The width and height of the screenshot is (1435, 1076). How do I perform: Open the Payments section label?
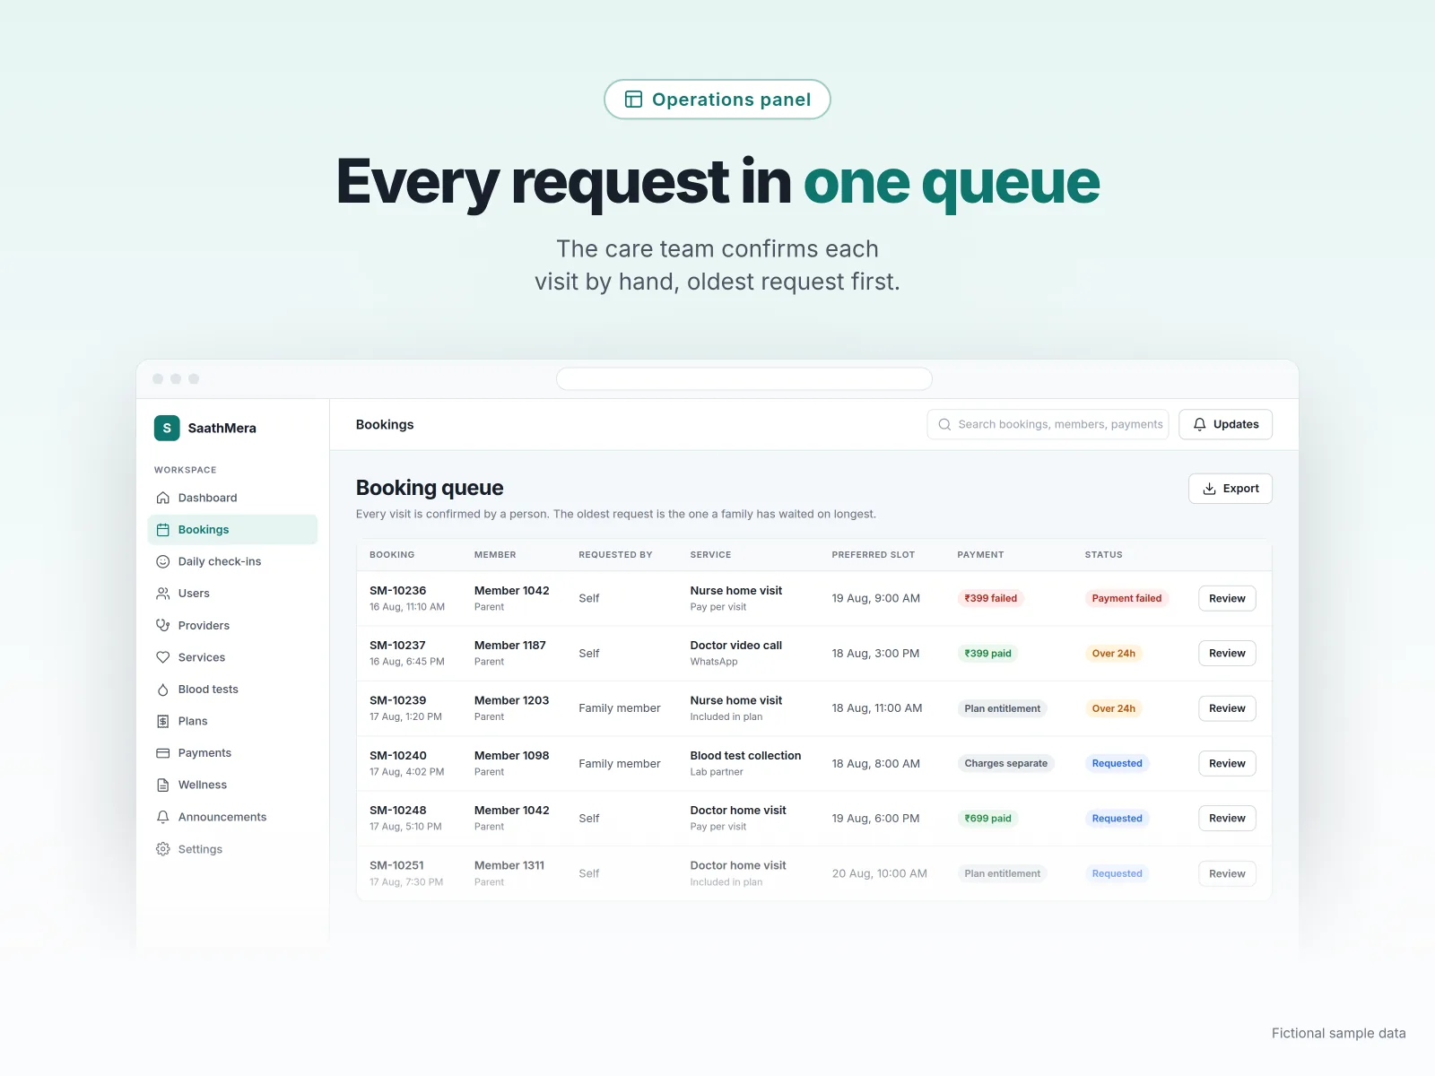pyautogui.click(x=204, y=753)
